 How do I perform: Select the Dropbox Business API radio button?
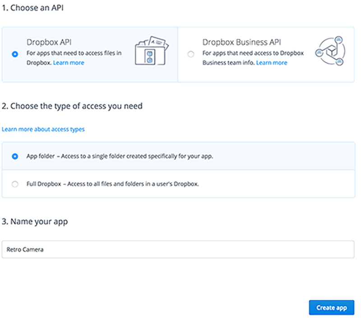[x=191, y=53]
